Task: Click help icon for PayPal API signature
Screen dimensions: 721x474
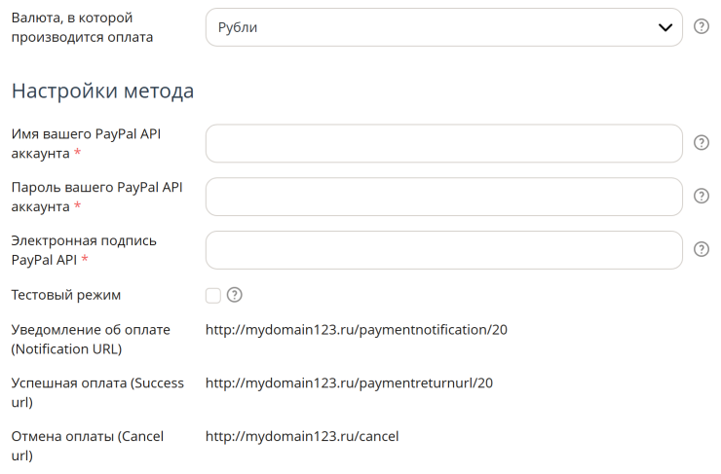Action: [702, 249]
